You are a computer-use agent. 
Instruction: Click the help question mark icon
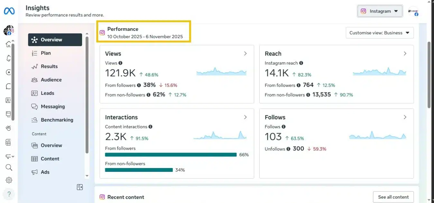[x=9, y=194]
